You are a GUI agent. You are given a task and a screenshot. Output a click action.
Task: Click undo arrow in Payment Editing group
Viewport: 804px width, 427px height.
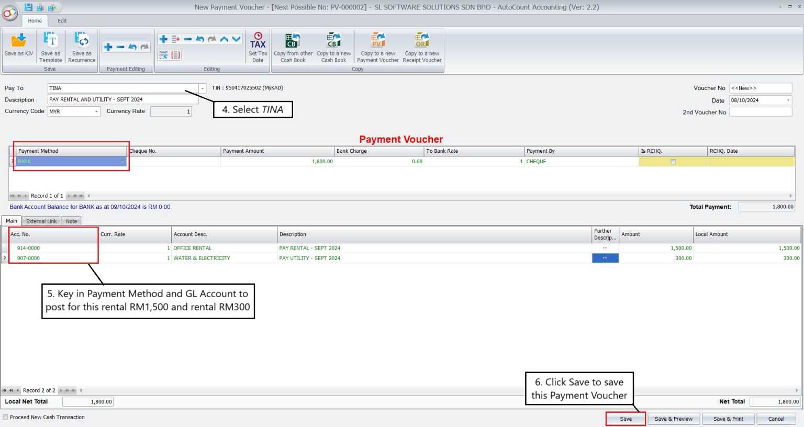pyautogui.click(x=132, y=47)
